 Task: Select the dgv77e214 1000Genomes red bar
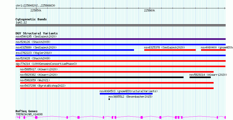(120, 66)
